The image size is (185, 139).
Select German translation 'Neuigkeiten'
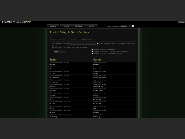pyautogui.click(x=97, y=99)
